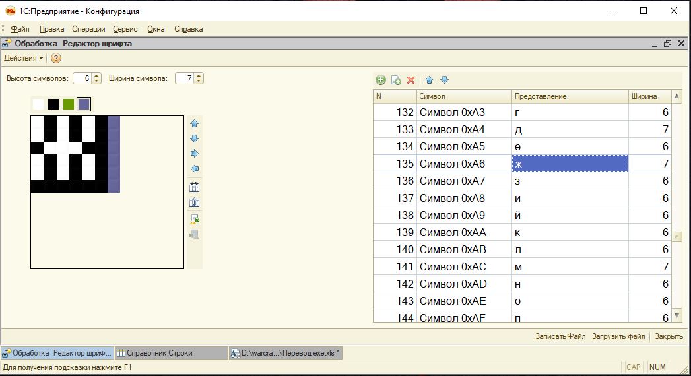This screenshot has height=376, width=691.
Task: Copy symbol row with the add-by-copy icon
Action: point(396,80)
